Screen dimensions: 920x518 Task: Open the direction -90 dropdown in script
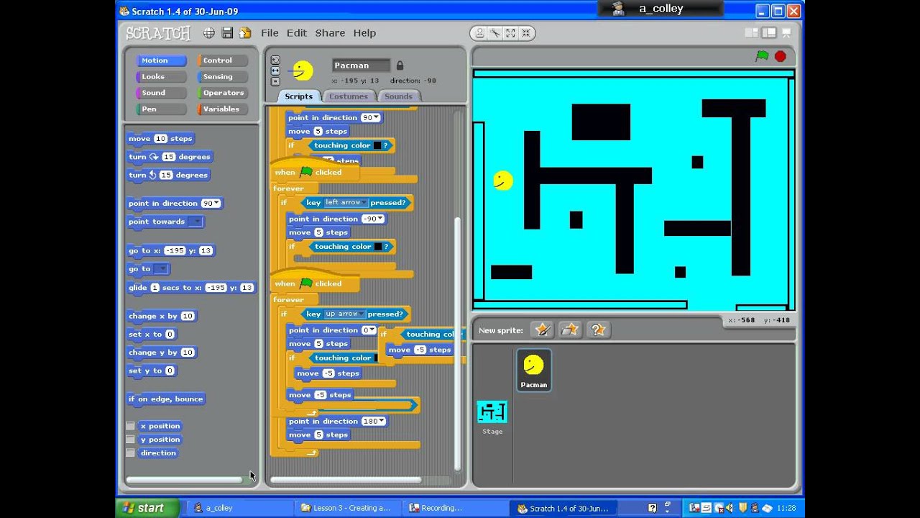point(380,219)
